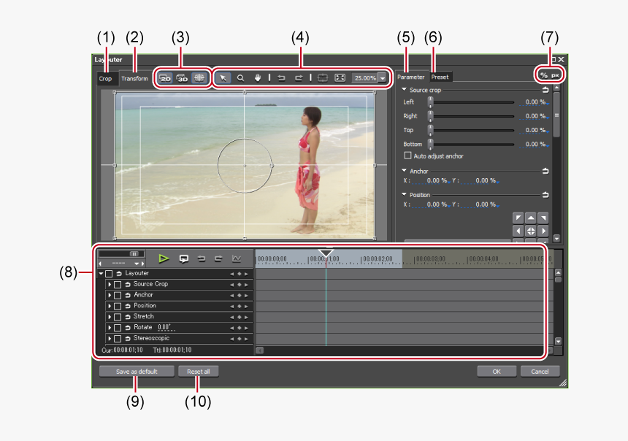Click the Bottom crop slider handle

[x=431, y=144]
